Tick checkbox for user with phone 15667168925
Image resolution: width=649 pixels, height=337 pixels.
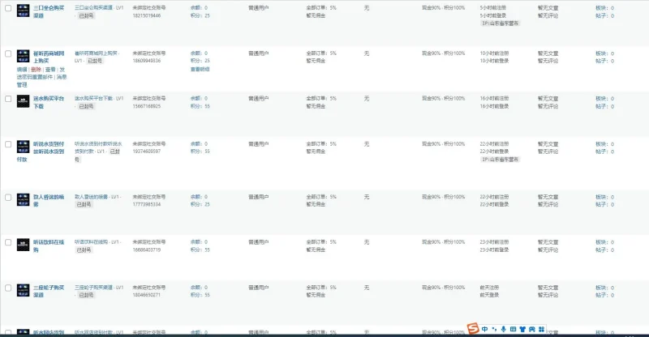pos(8,99)
